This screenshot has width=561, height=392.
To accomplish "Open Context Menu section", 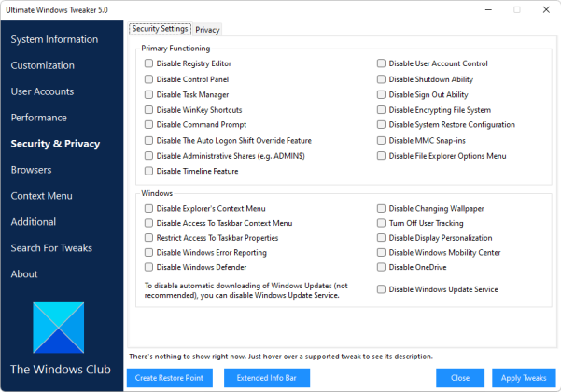I will pos(41,196).
